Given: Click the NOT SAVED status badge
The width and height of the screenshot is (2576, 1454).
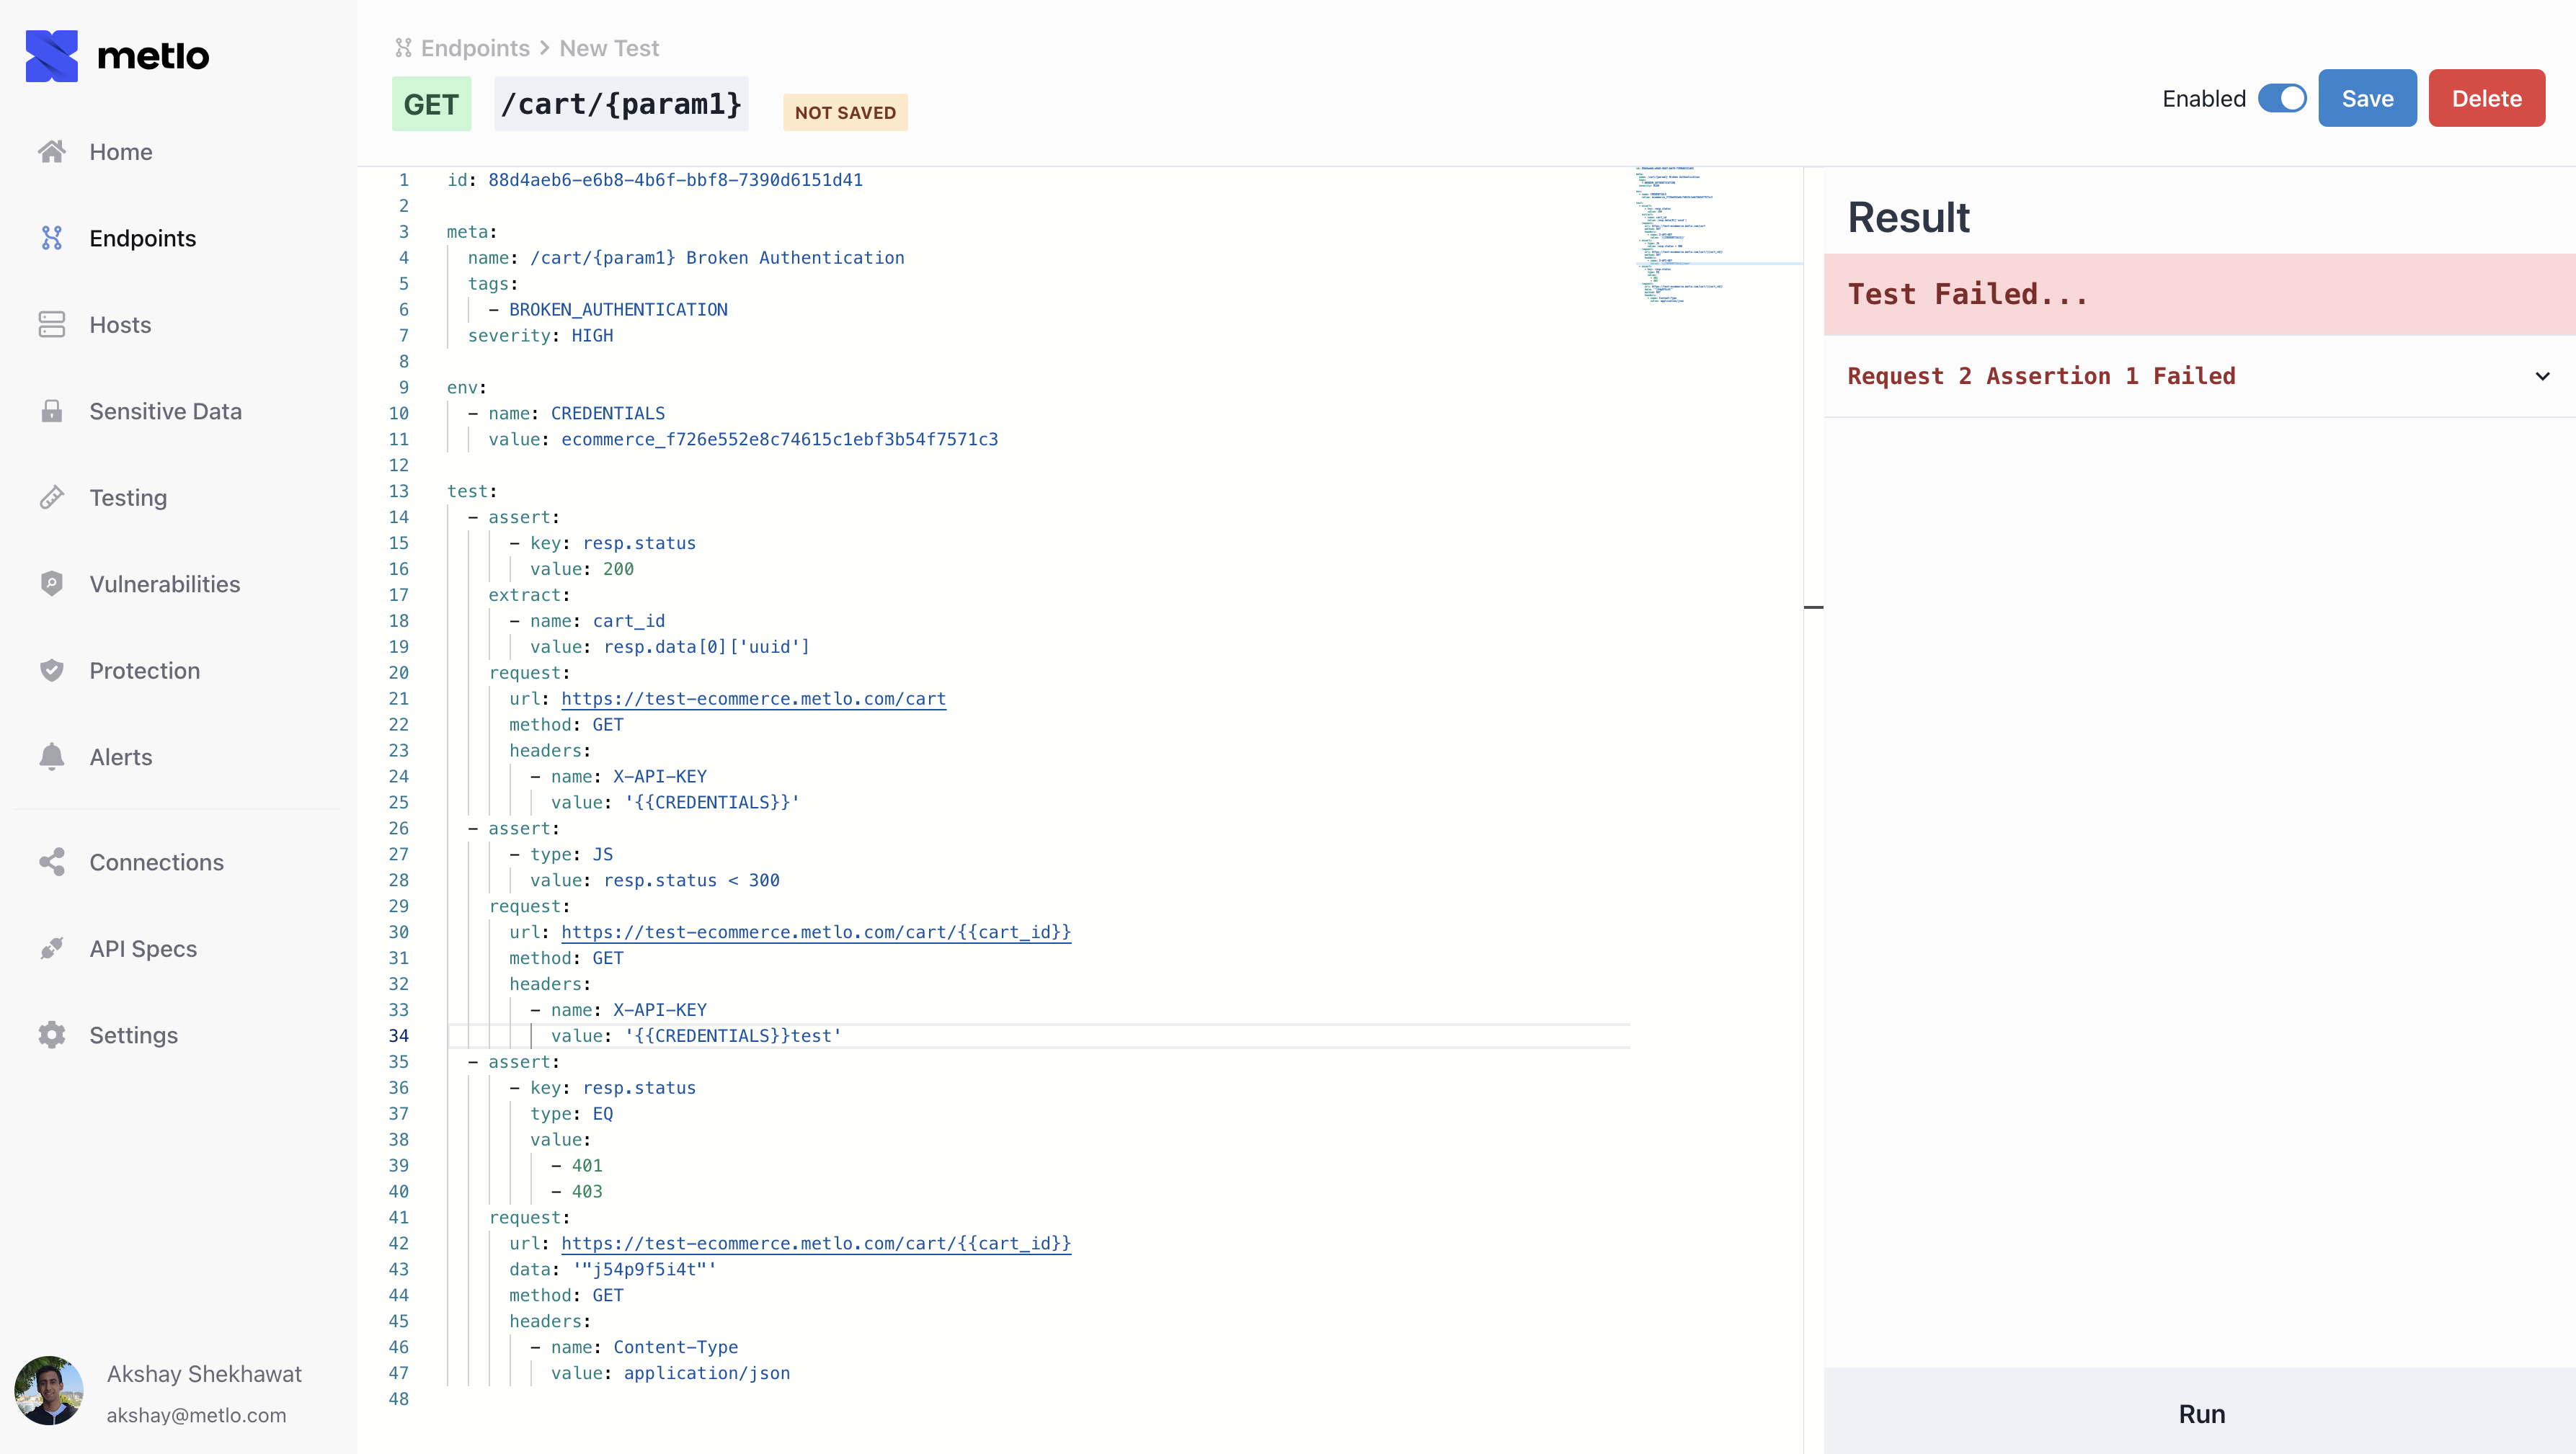Looking at the screenshot, I should tap(845, 112).
